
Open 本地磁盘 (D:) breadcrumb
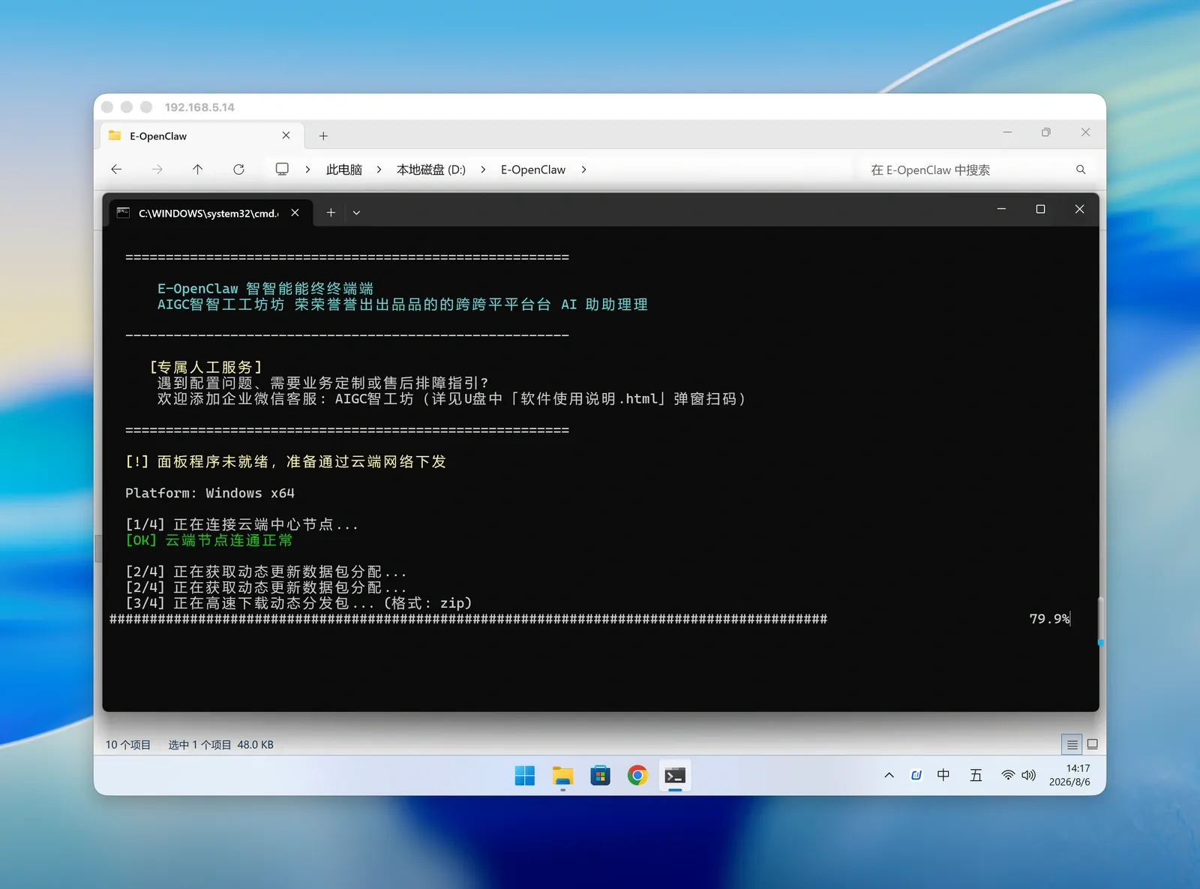pos(431,170)
